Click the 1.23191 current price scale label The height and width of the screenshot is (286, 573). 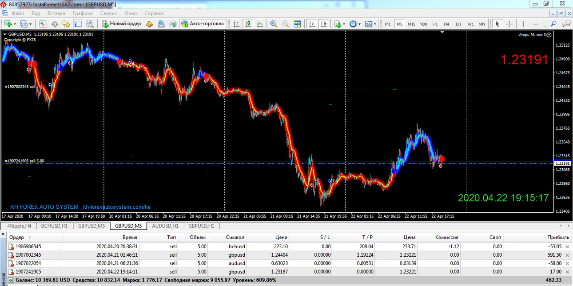click(562, 163)
